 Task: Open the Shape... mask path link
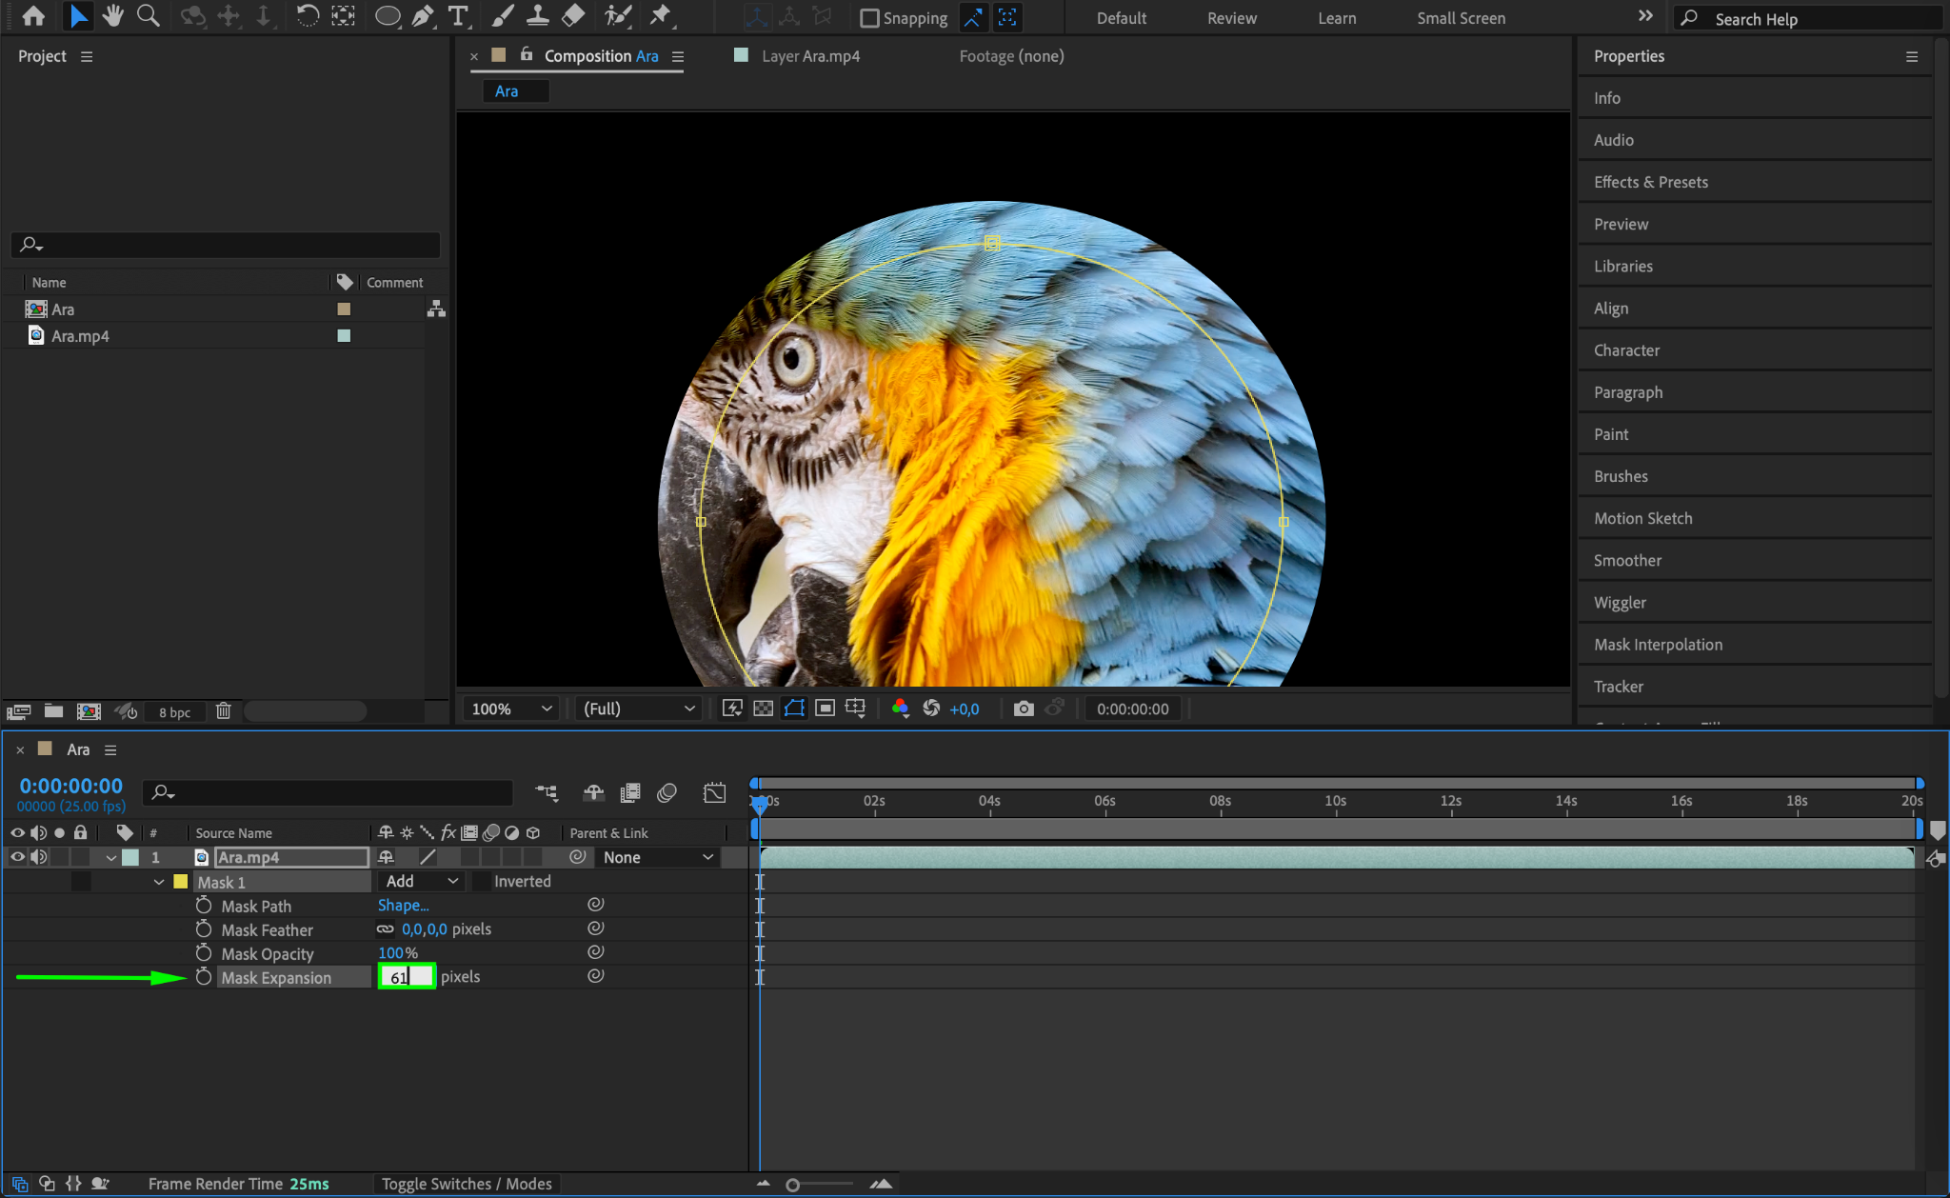tap(403, 906)
